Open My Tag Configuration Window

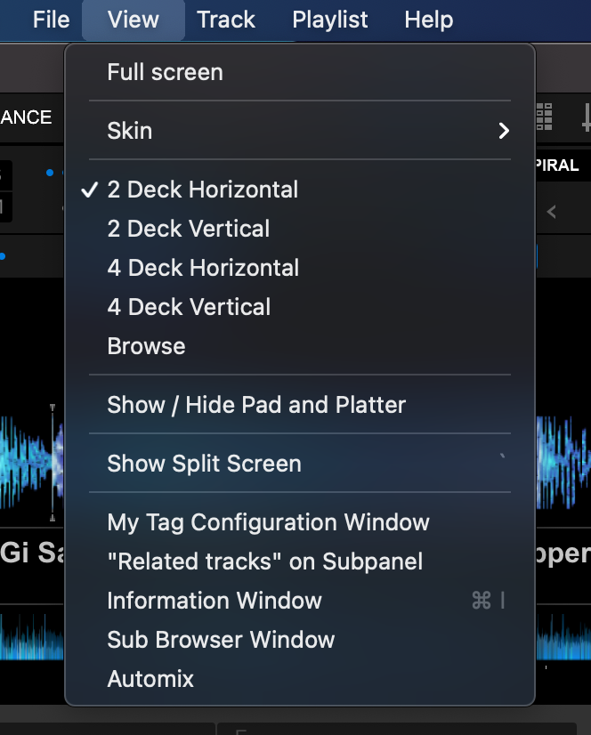[x=269, y=522]
